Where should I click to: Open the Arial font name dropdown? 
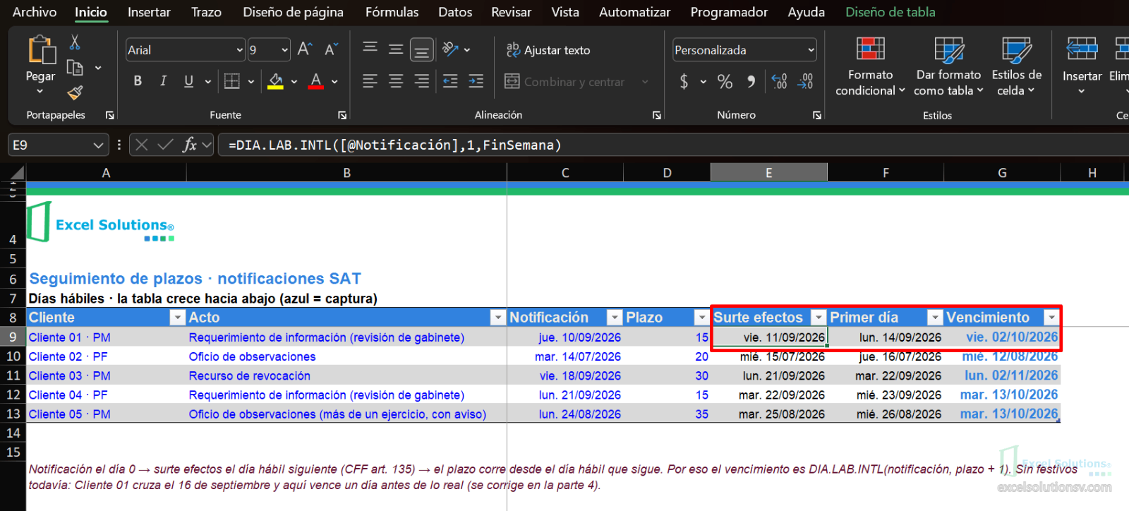(240, 49)
